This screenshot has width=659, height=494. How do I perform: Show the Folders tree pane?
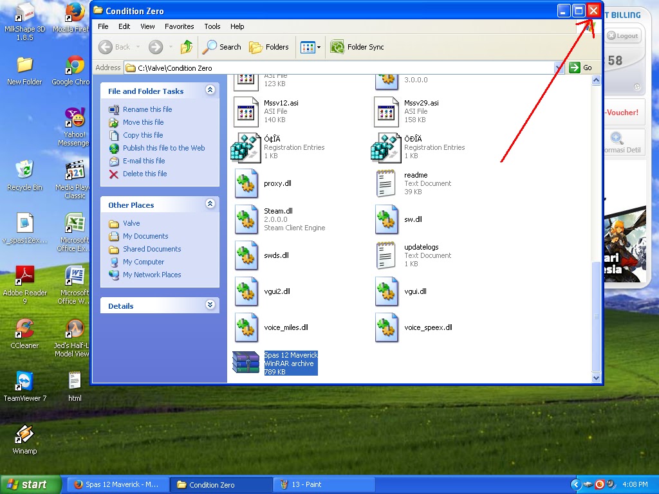click(x=269, y=47)
